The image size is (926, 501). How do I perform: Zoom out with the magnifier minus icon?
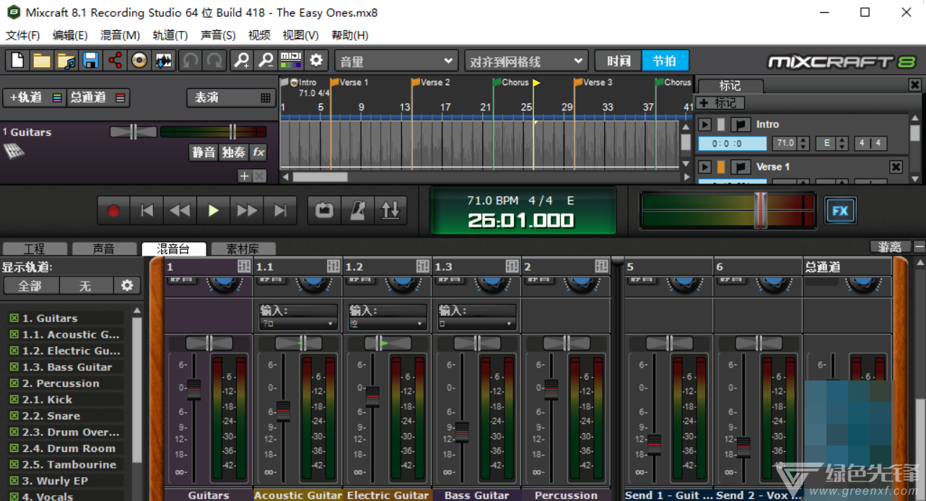pyautogui.click(x=266, y=61)
